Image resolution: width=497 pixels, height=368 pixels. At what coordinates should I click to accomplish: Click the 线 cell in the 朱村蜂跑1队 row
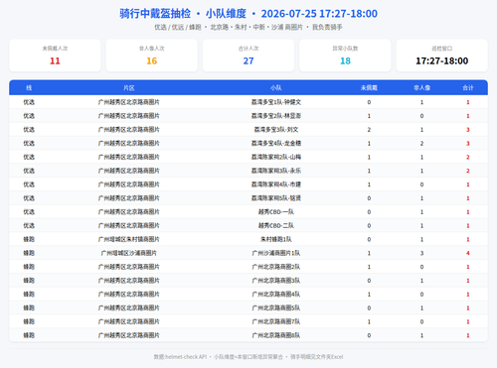29,239
